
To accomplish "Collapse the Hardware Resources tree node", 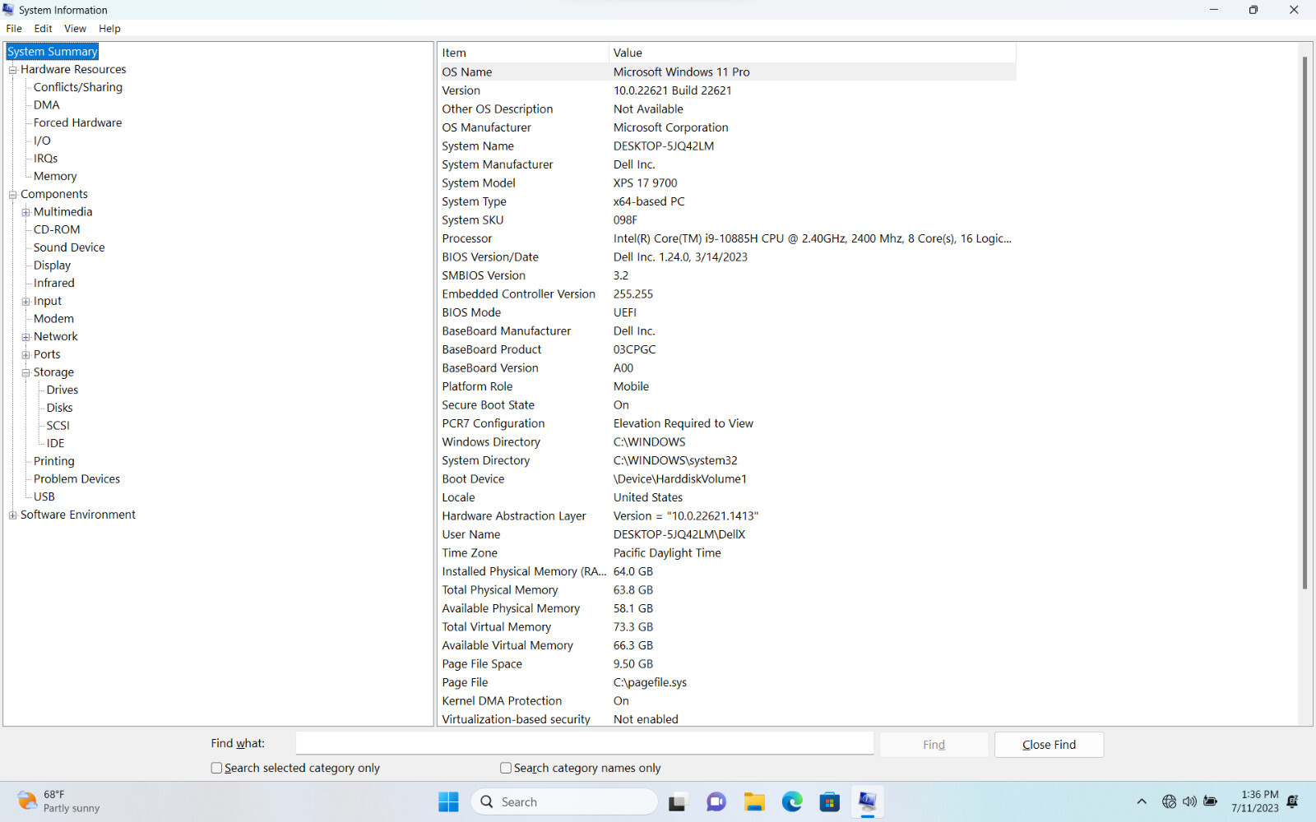I will tap(13, 70).
